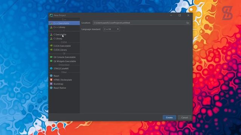Select CUDA Library project type
The height and width of the screenshot is (135, 241).
(x=64, y=50)
